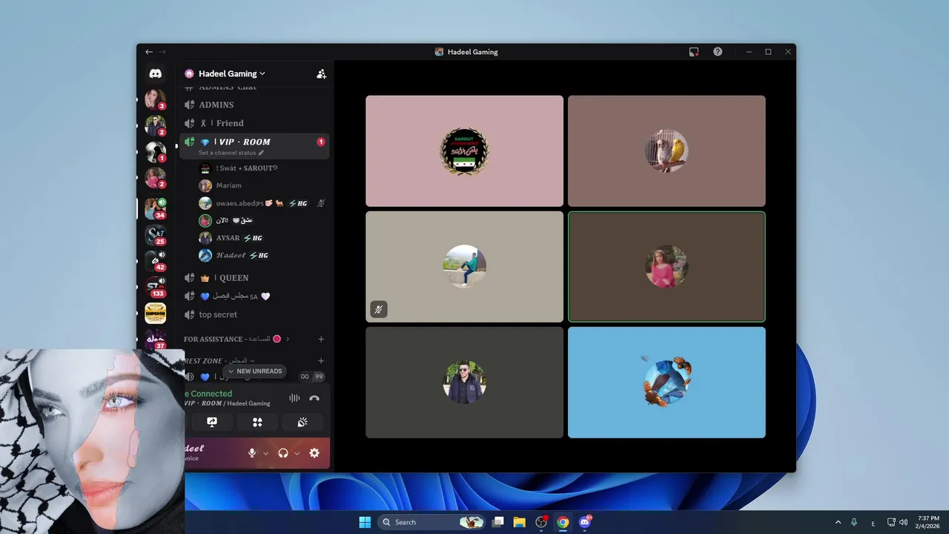Screen dimensions: 949x534
Task: Open the taskbar clock and date
Action: pos(928,522)
